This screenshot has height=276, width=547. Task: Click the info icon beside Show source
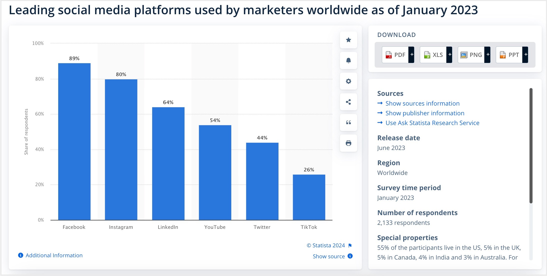point(350,256)
